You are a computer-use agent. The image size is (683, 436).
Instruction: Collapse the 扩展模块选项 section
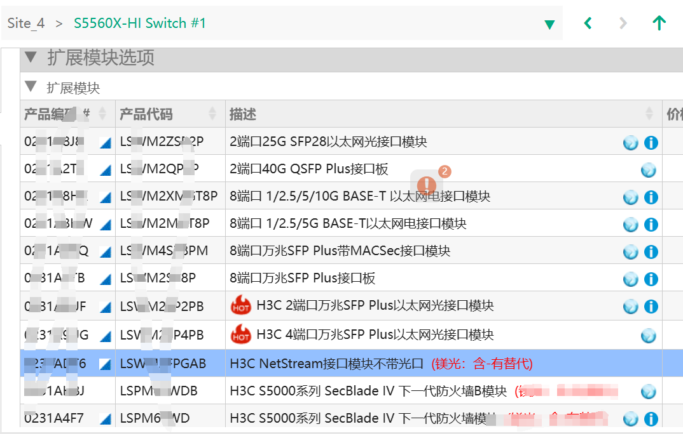click(x=31, y=58)
